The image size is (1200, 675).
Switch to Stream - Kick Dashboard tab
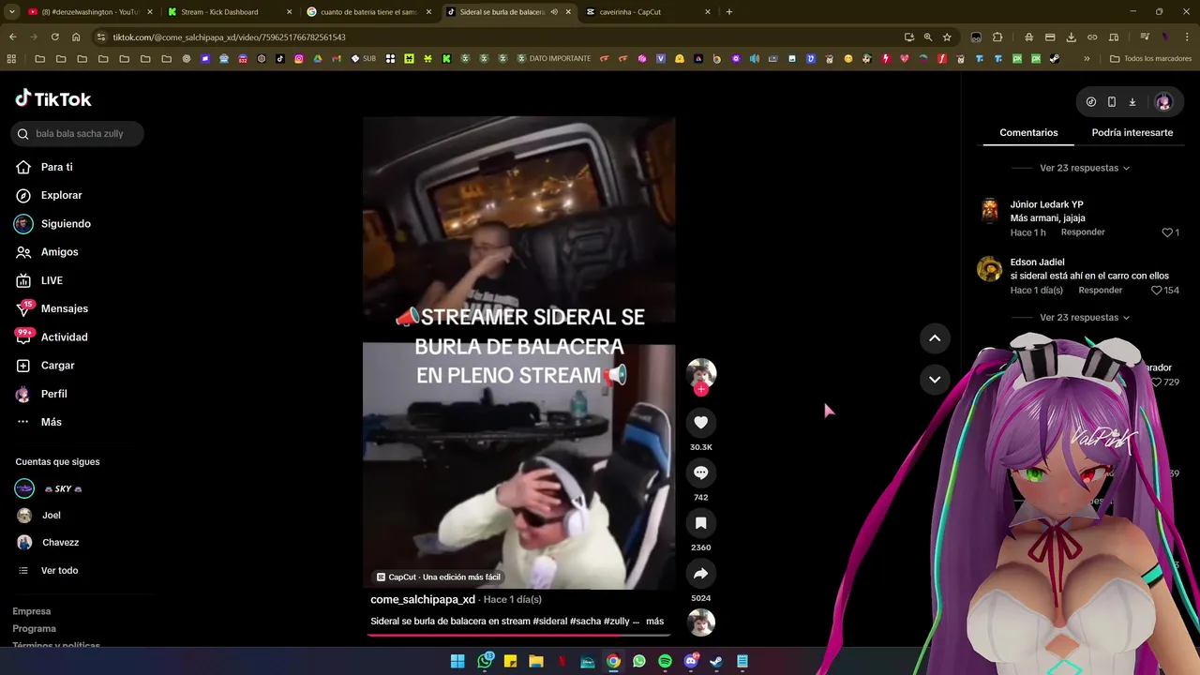pyautogui.click(x=229, y=12)
